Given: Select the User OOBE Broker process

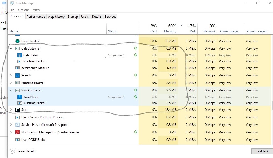Looking at the screenshot, I should pos(139,140).
